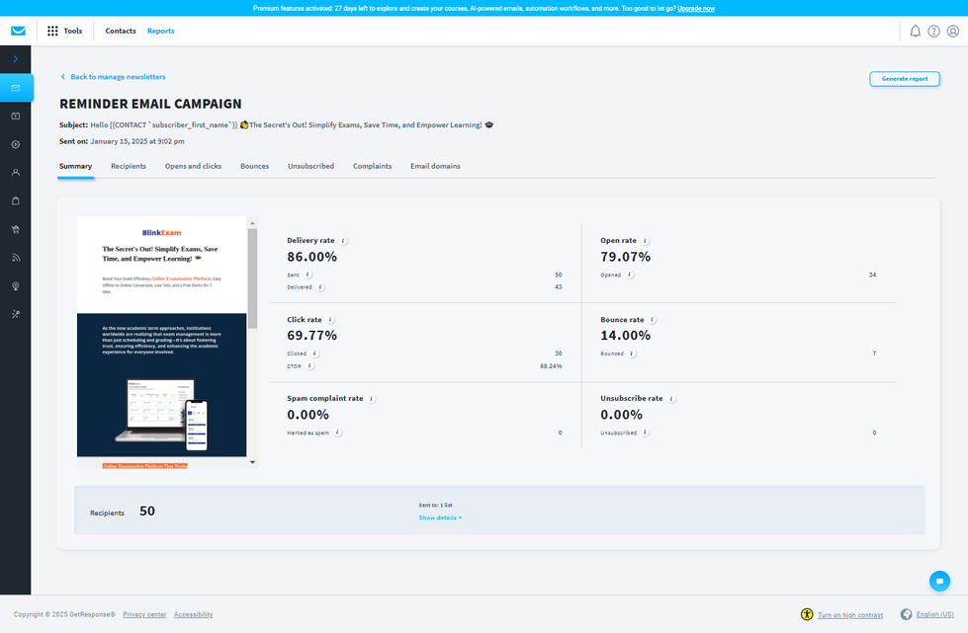Click the 88.24% CTOR value
Image resolution: width=968 pixels, height=633 pixels.
click(551, 366)
